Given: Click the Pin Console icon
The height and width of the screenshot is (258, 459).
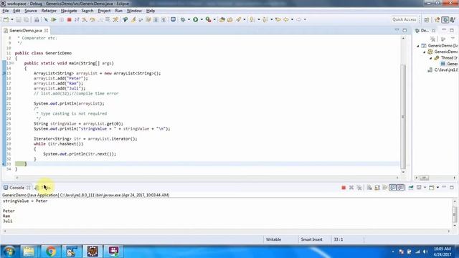Looking at the screenshot, I should [411, 188].
